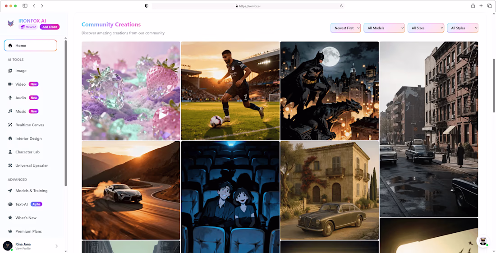Image resolution: width=496 pixels, height=253 pixels.
Task: Open the All Styles filter dropdown
Action: (463, 28)
